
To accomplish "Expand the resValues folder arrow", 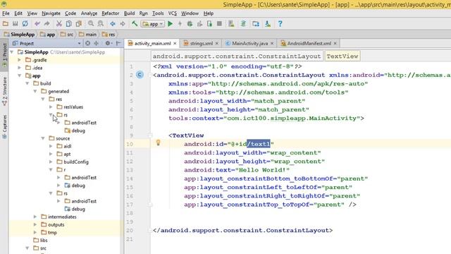I will 51,107.
